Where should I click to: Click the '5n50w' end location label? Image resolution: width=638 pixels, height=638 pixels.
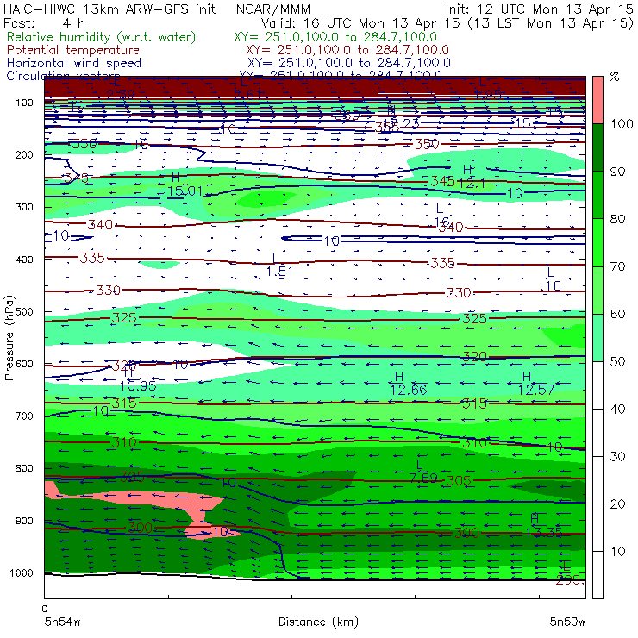click(567, 622)
